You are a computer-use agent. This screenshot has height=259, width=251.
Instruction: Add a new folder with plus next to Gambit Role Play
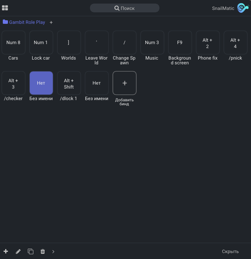[x=51, y=23]
